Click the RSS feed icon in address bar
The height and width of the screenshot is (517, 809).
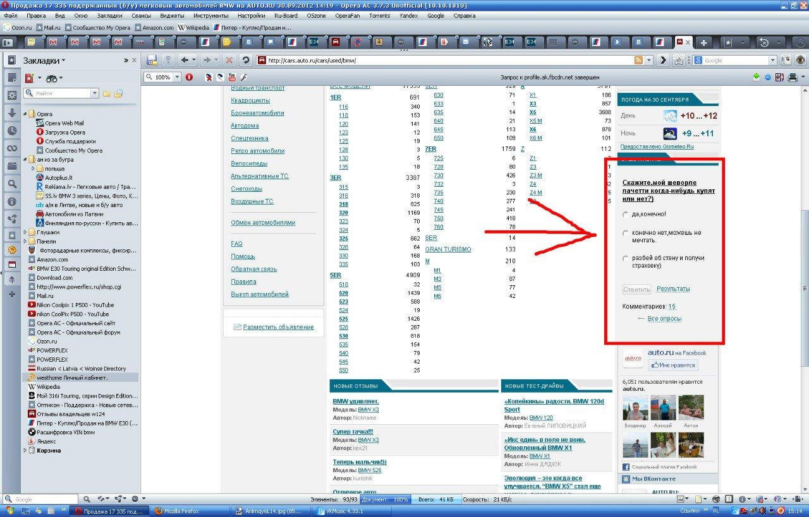tap(639, 61)
